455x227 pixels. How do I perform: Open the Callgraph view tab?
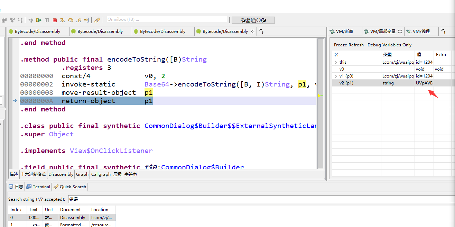coord(101,174)
